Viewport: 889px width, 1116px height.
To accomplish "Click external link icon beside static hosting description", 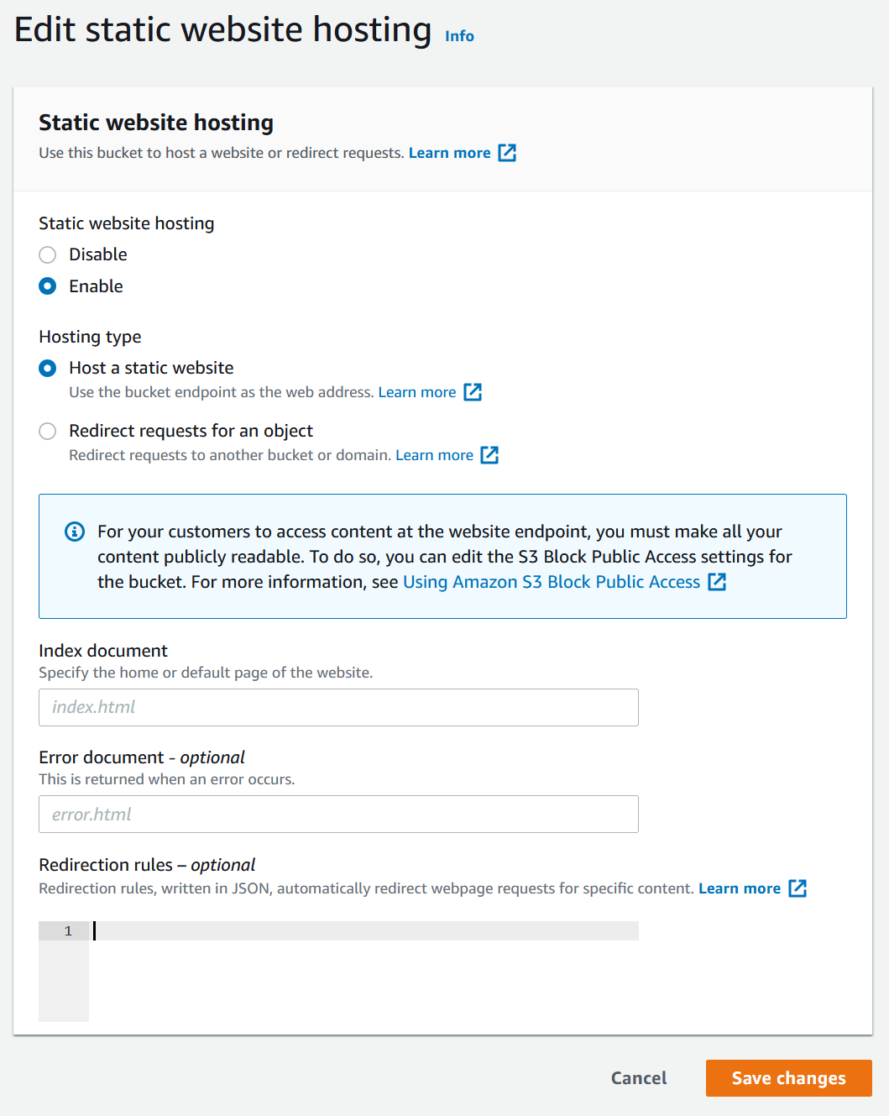I will coord(507,153).
